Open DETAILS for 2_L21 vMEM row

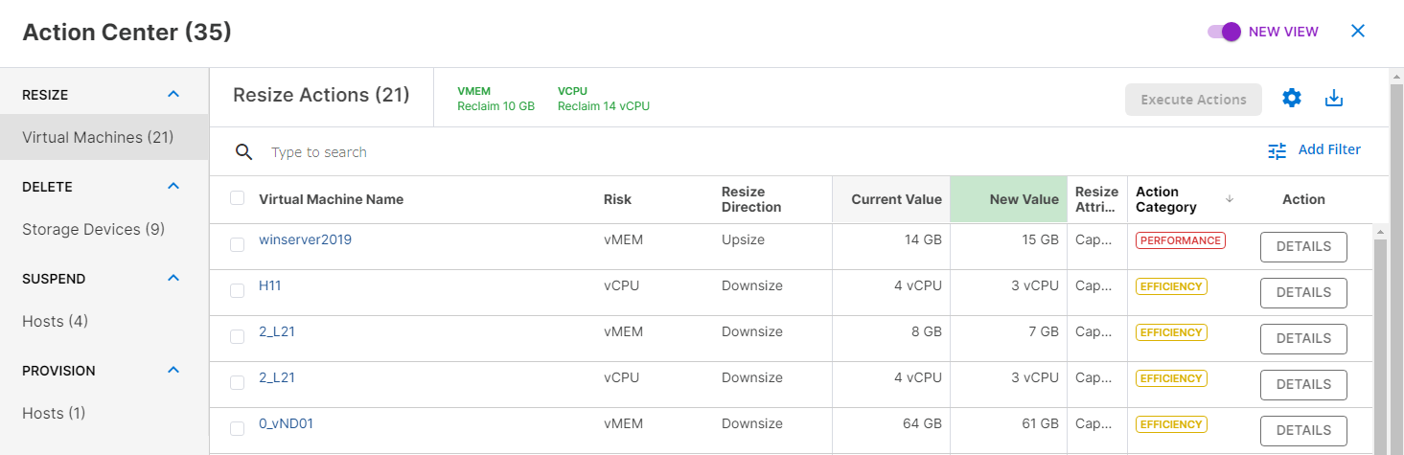[1303, 338]
